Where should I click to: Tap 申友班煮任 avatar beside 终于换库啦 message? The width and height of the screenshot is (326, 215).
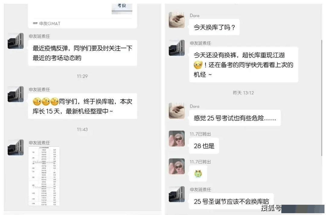pos(16,94)
